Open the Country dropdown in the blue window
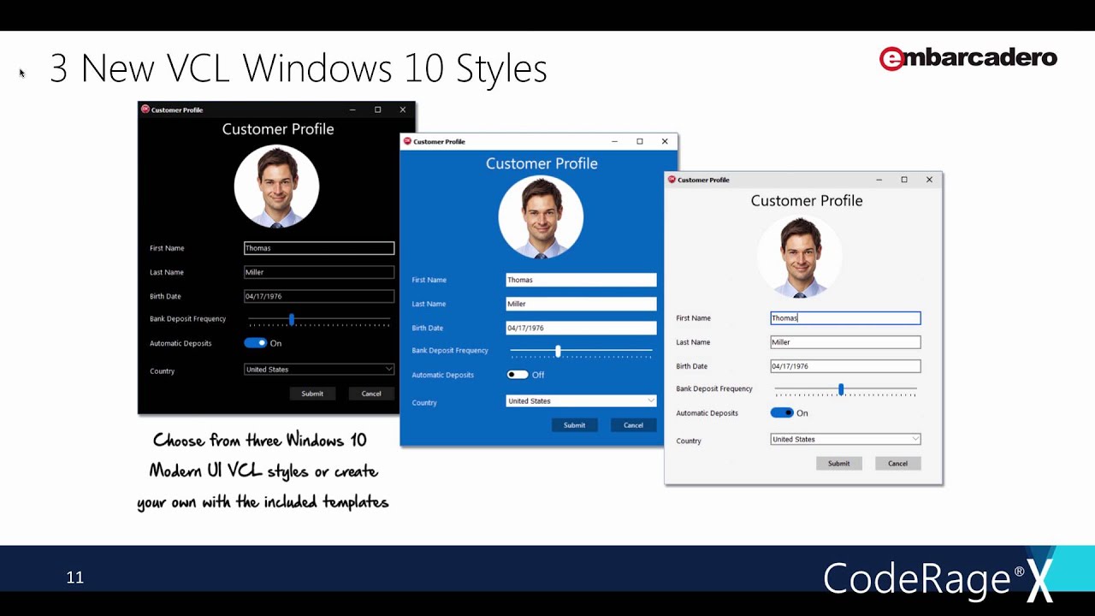This screenshot has height=616, width=1095. tap(582, 400)
